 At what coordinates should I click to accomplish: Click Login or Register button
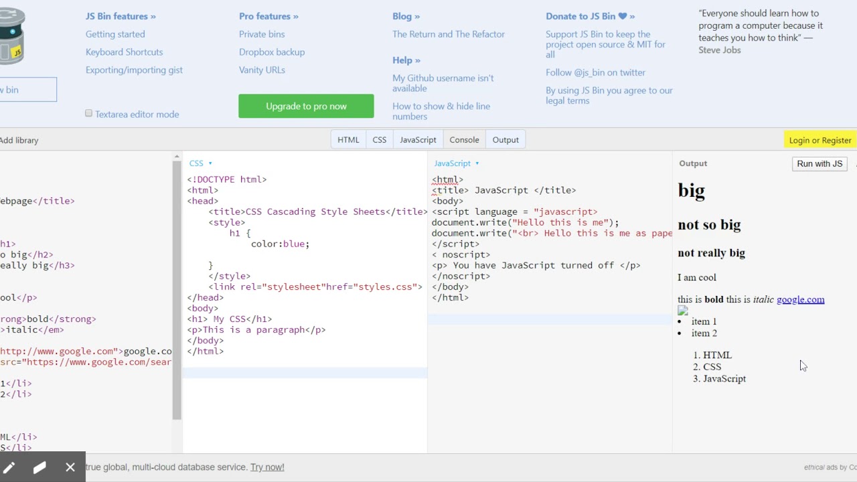point(820,140)
